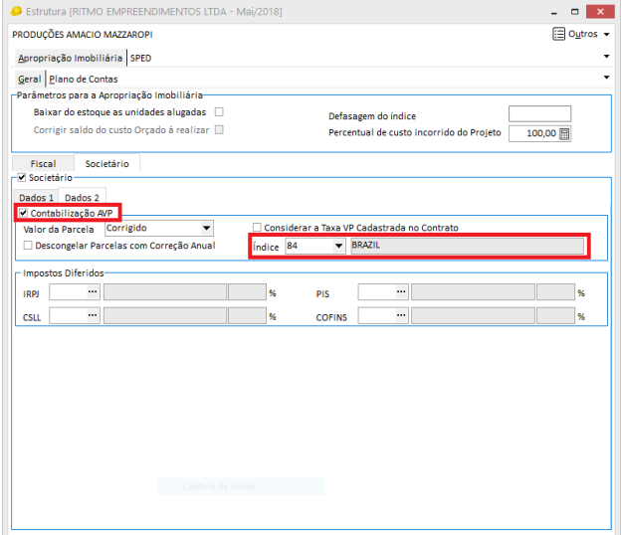Select the Geral tab
The image size is (621, 535).
coord(29,80)
